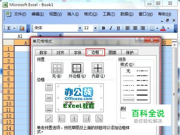This screenshot has width=180, height=135.
Task: Select the 外边框(O) outline preset
Action: pyautogui.click(x=77, y=68)
